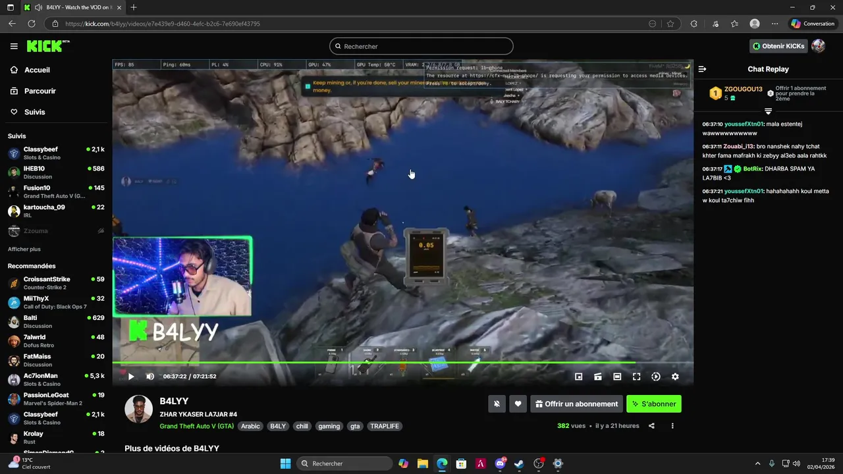Open the Kick user avatar menu
This screenshot has width=843, height=474.
(x=818, y=46)
